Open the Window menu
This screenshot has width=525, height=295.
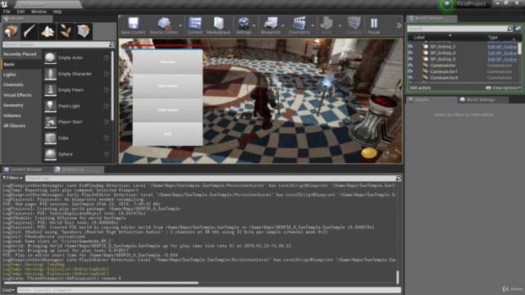pyautogui.click(x=39, y=11)
